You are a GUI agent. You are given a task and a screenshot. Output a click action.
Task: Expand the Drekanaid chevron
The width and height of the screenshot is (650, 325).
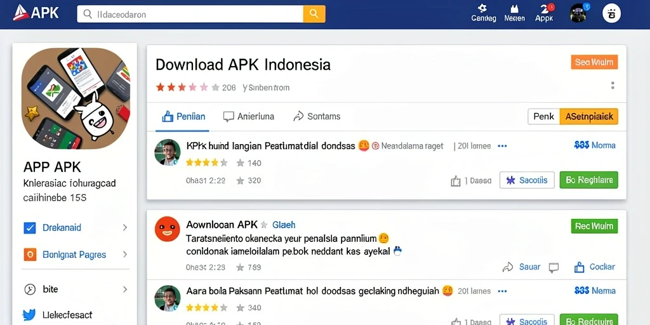125,228
